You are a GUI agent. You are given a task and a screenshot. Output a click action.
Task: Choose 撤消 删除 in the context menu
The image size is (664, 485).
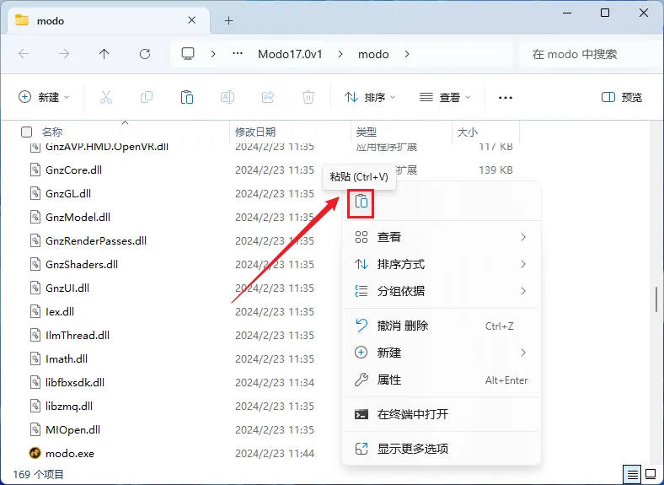(442, 326)
